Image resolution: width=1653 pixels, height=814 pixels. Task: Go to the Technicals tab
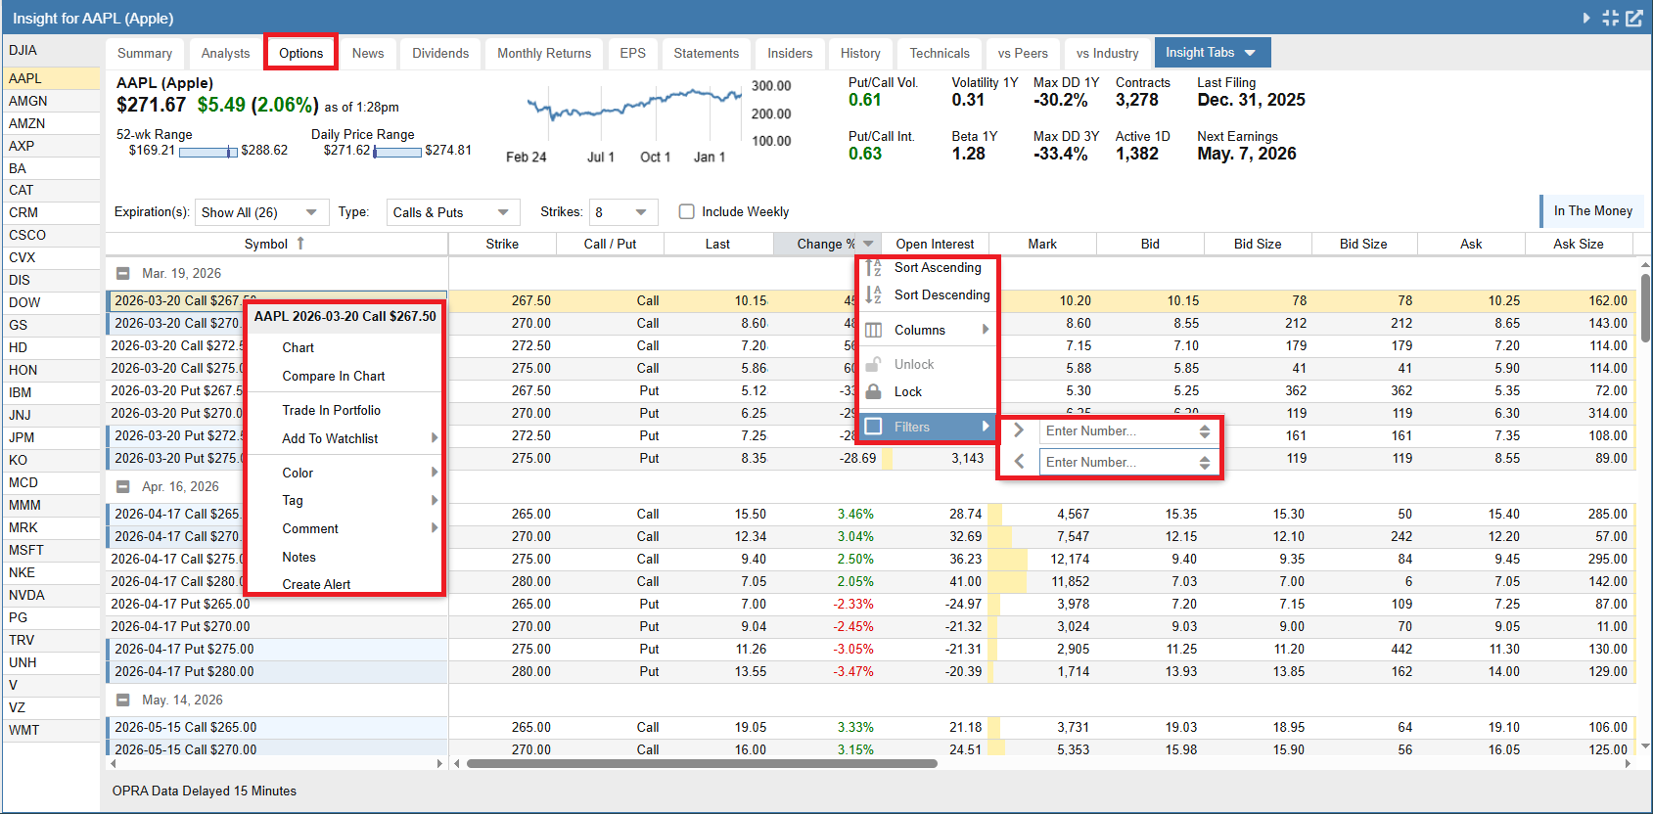click(940, 53)
